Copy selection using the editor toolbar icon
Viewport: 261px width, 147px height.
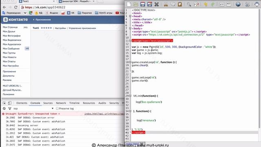click(x=173, y=4)
